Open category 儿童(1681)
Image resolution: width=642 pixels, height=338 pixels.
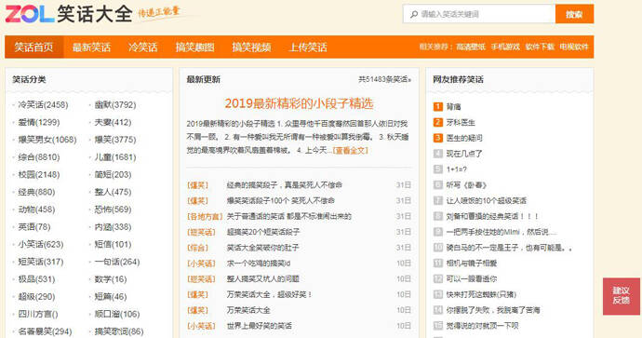pyautogui.click(x=115, y=157)
